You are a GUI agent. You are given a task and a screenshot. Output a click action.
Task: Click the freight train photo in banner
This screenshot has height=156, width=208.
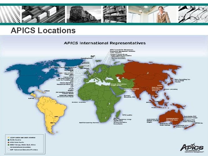[x=84, y=14]
